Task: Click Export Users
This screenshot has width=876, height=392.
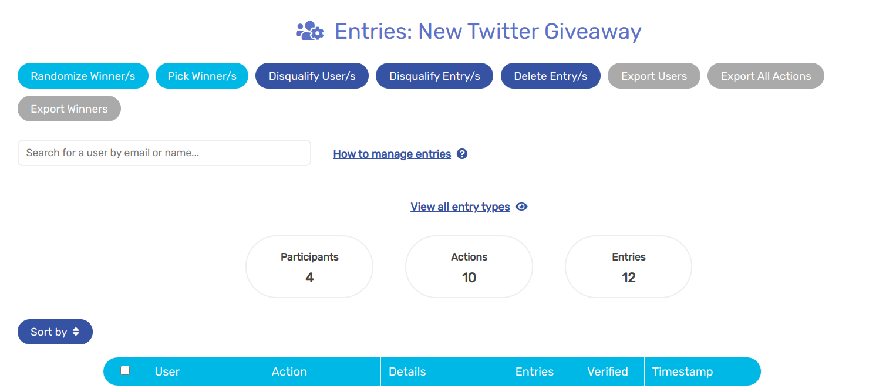Action: coord(653,76)
